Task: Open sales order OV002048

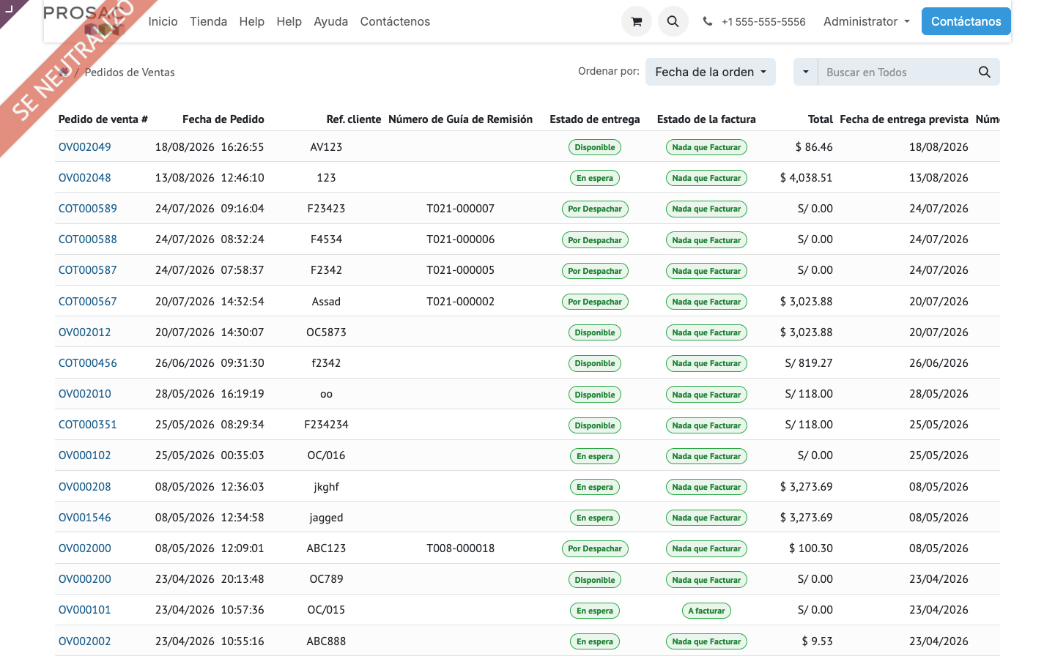Action: 85,177
